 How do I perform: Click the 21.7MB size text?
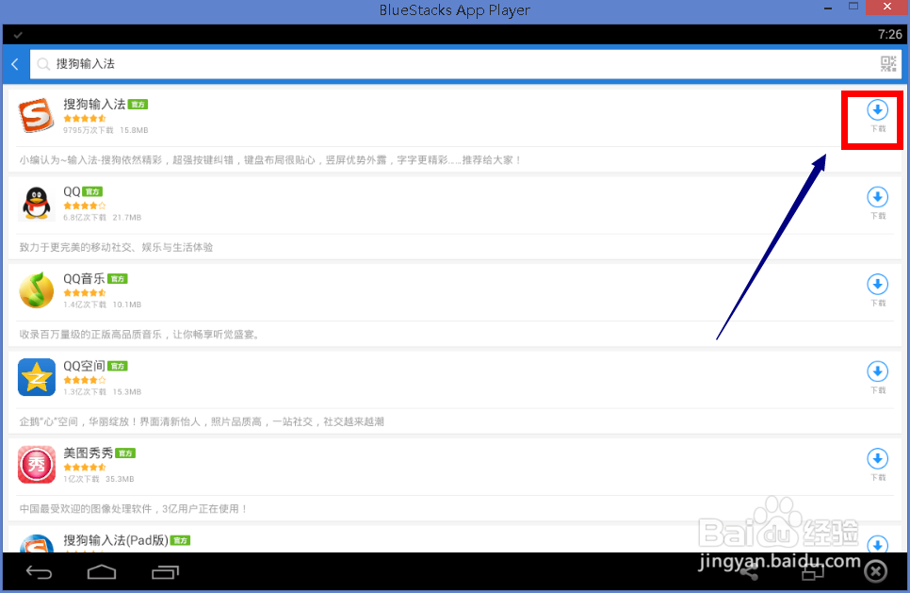(x=126, y=217)
